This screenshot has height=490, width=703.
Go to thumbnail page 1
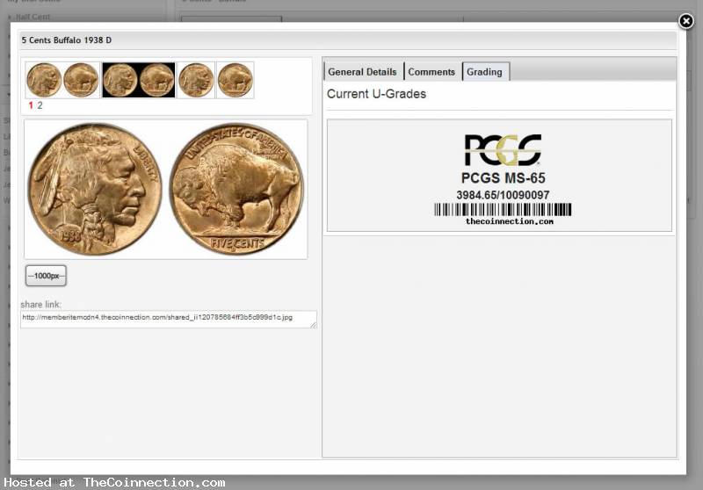31,105
